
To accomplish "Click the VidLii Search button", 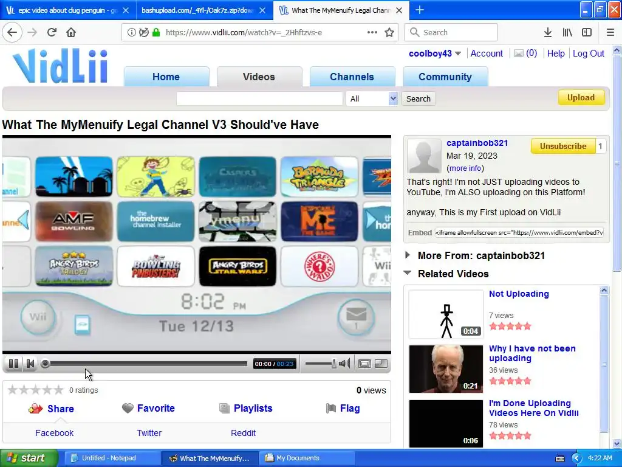I will tap(418, 99).
